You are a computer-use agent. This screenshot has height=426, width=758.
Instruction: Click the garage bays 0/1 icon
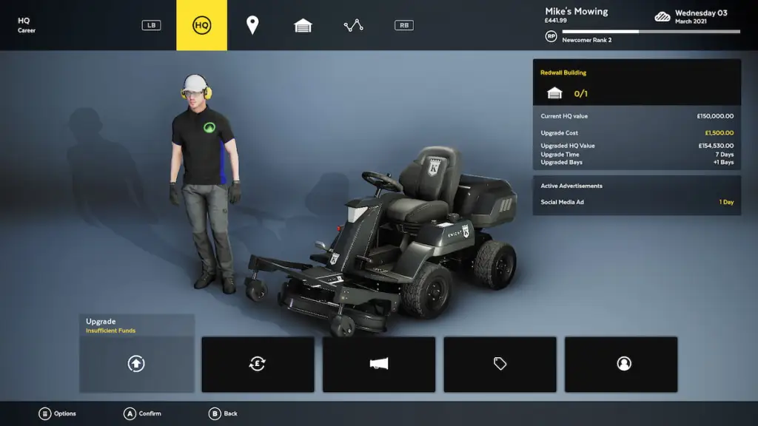[x=554, y=93]
